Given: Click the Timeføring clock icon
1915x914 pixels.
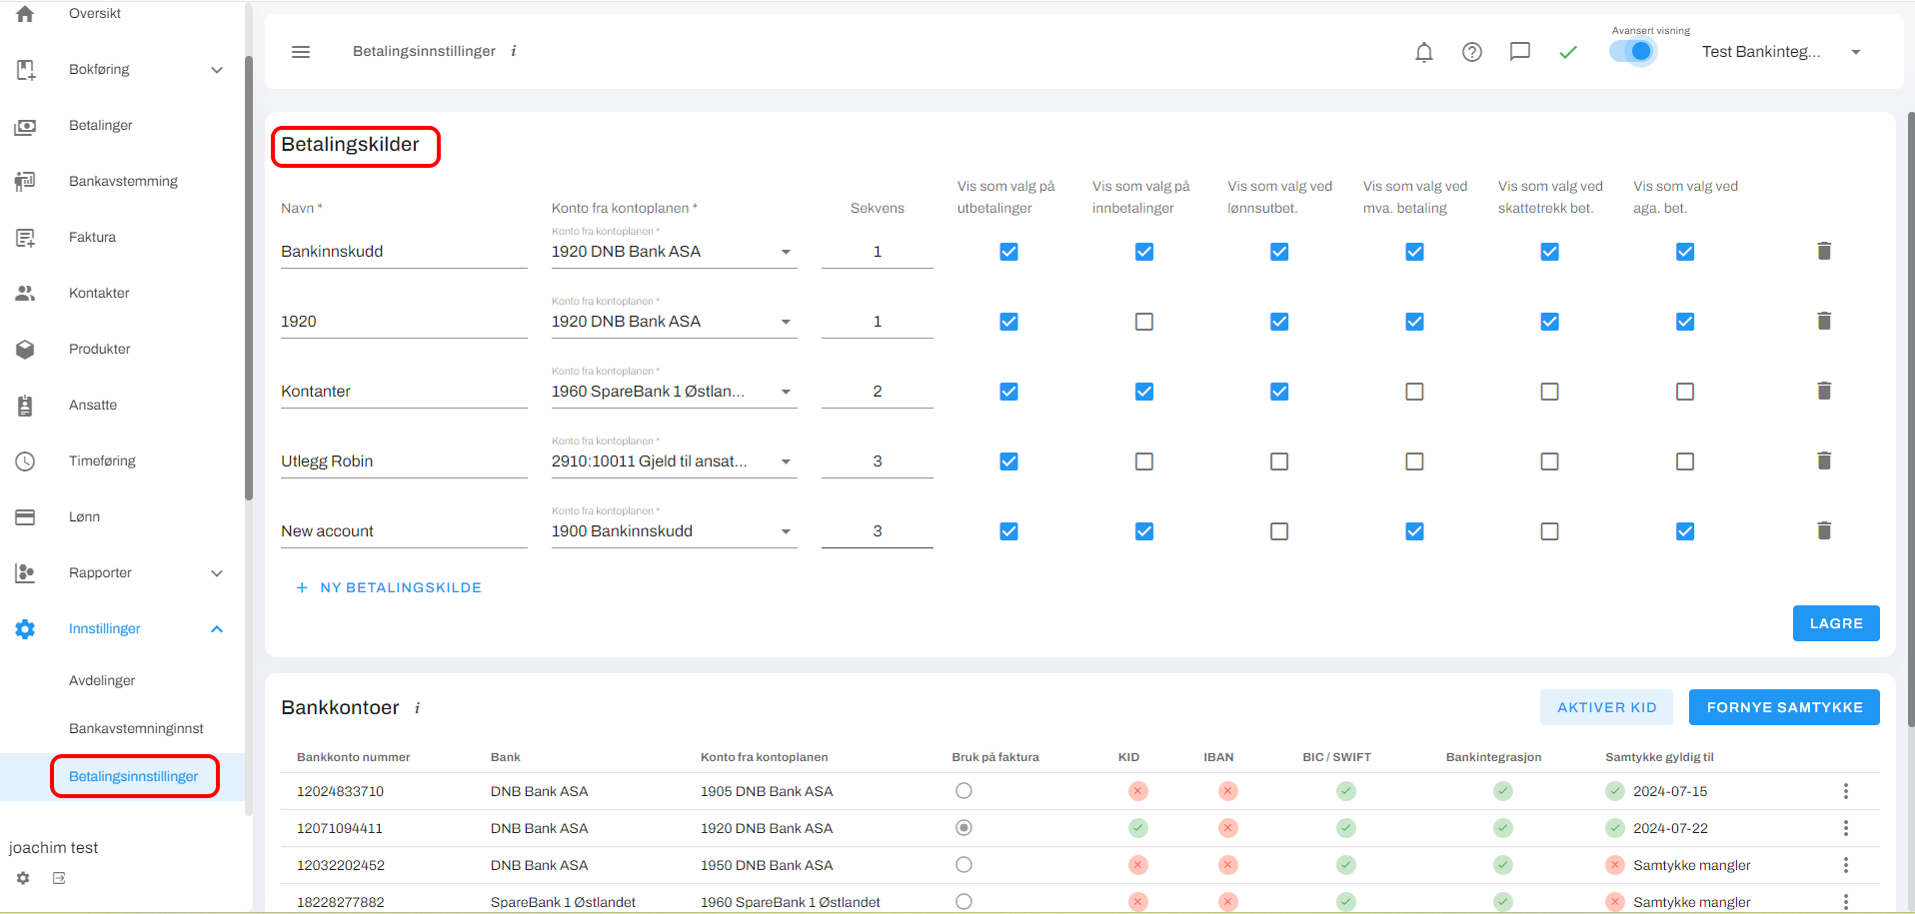Looking at the screenshot, I should pos(25,461).
